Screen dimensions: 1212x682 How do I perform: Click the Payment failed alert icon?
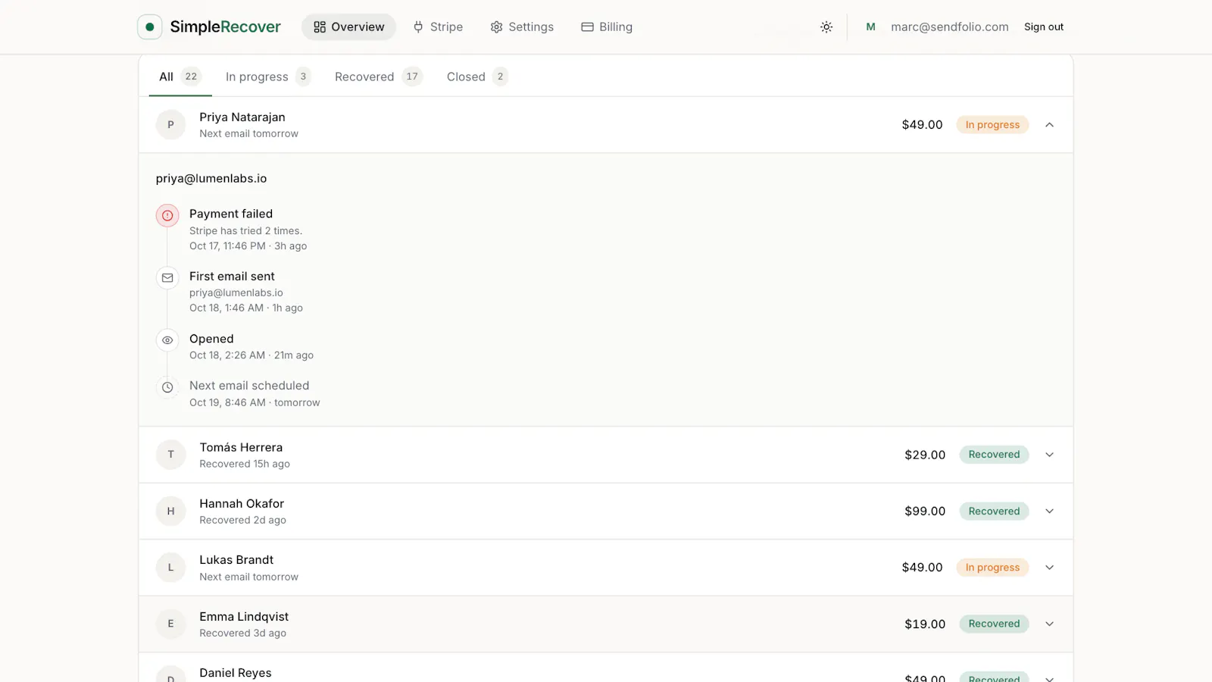(167, 215)
